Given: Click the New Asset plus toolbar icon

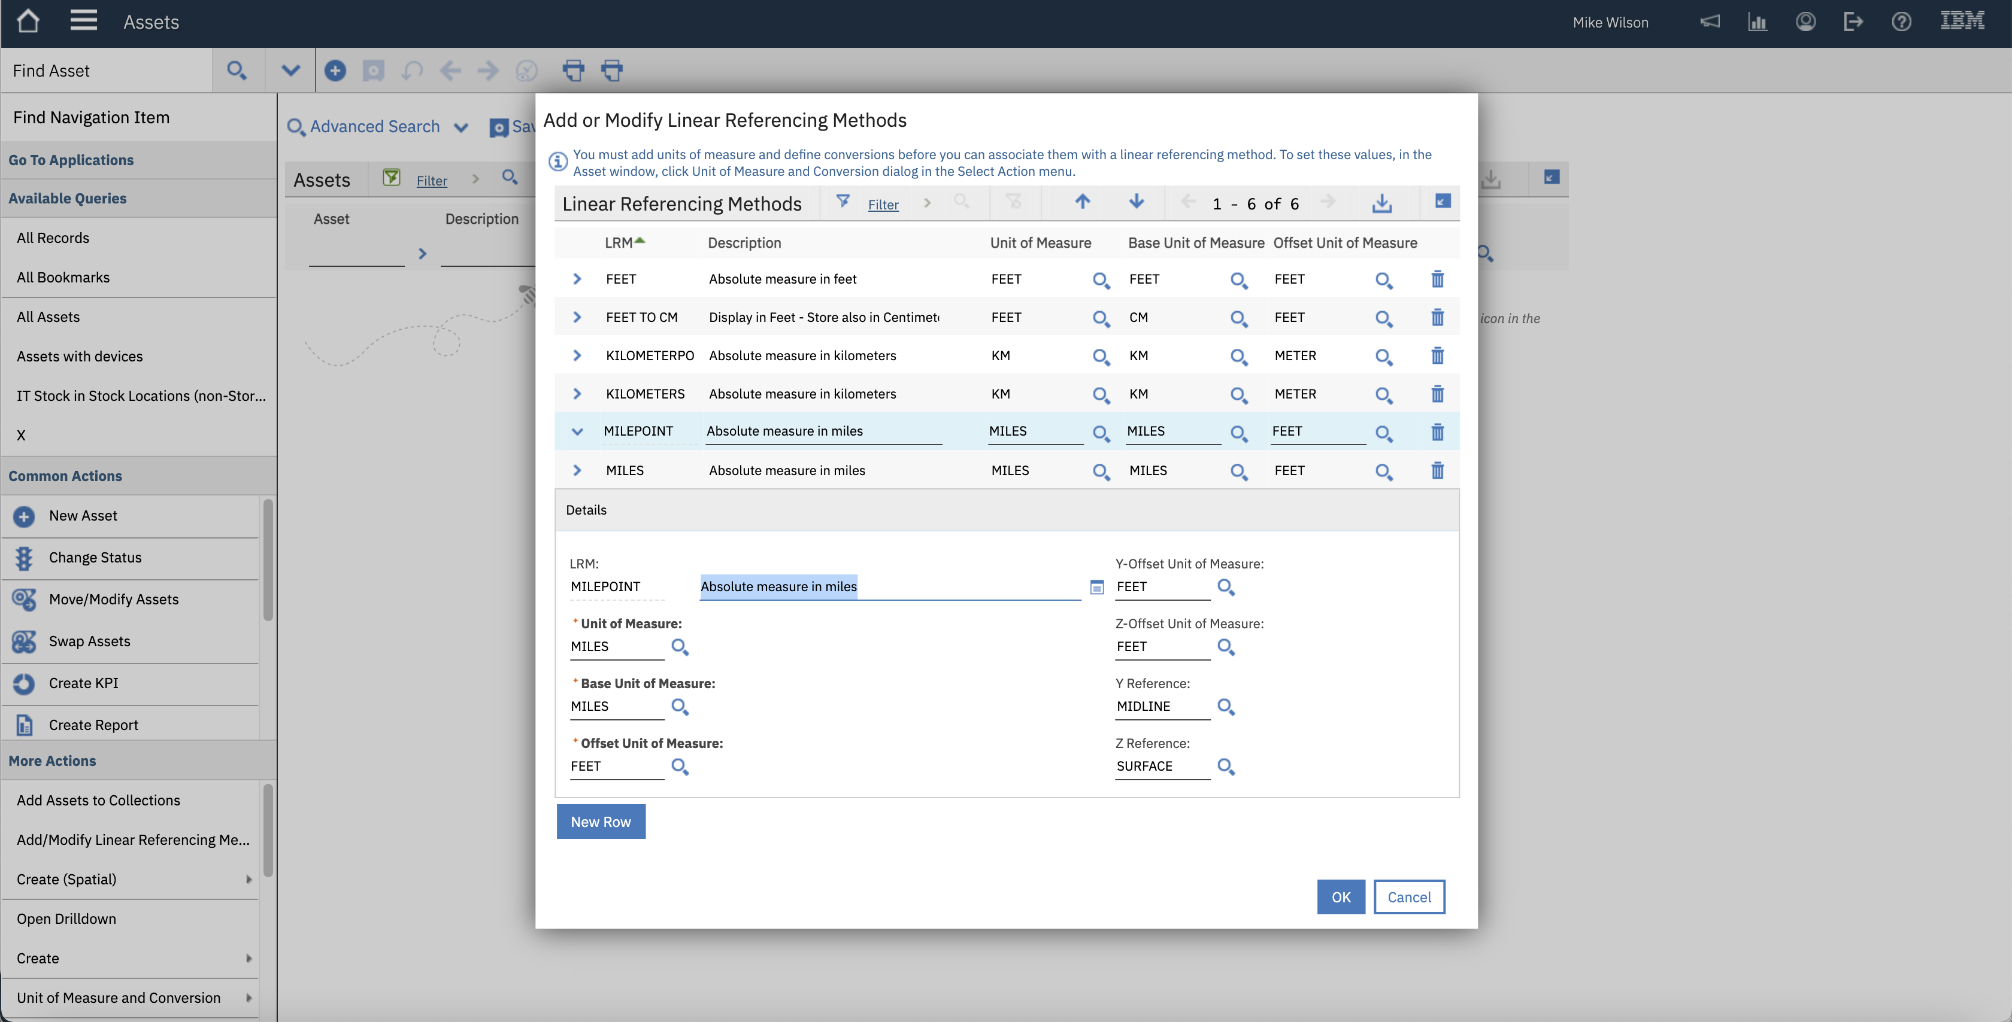Looking at the screenshot, I should 335,71.
